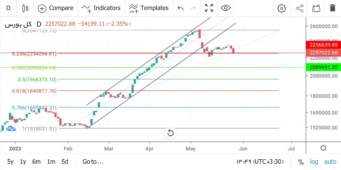Open the Indicators panel

[x=101, y=8]
